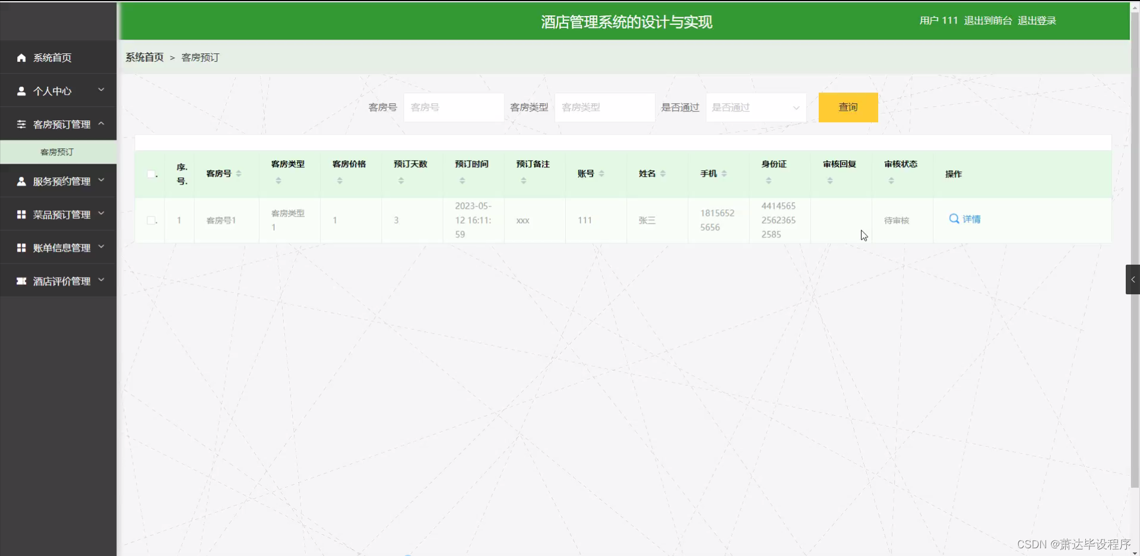Select the 系统首页 home icon in sidebar
The width and height of the screenshot is (1140, 556).
(22, 58)
